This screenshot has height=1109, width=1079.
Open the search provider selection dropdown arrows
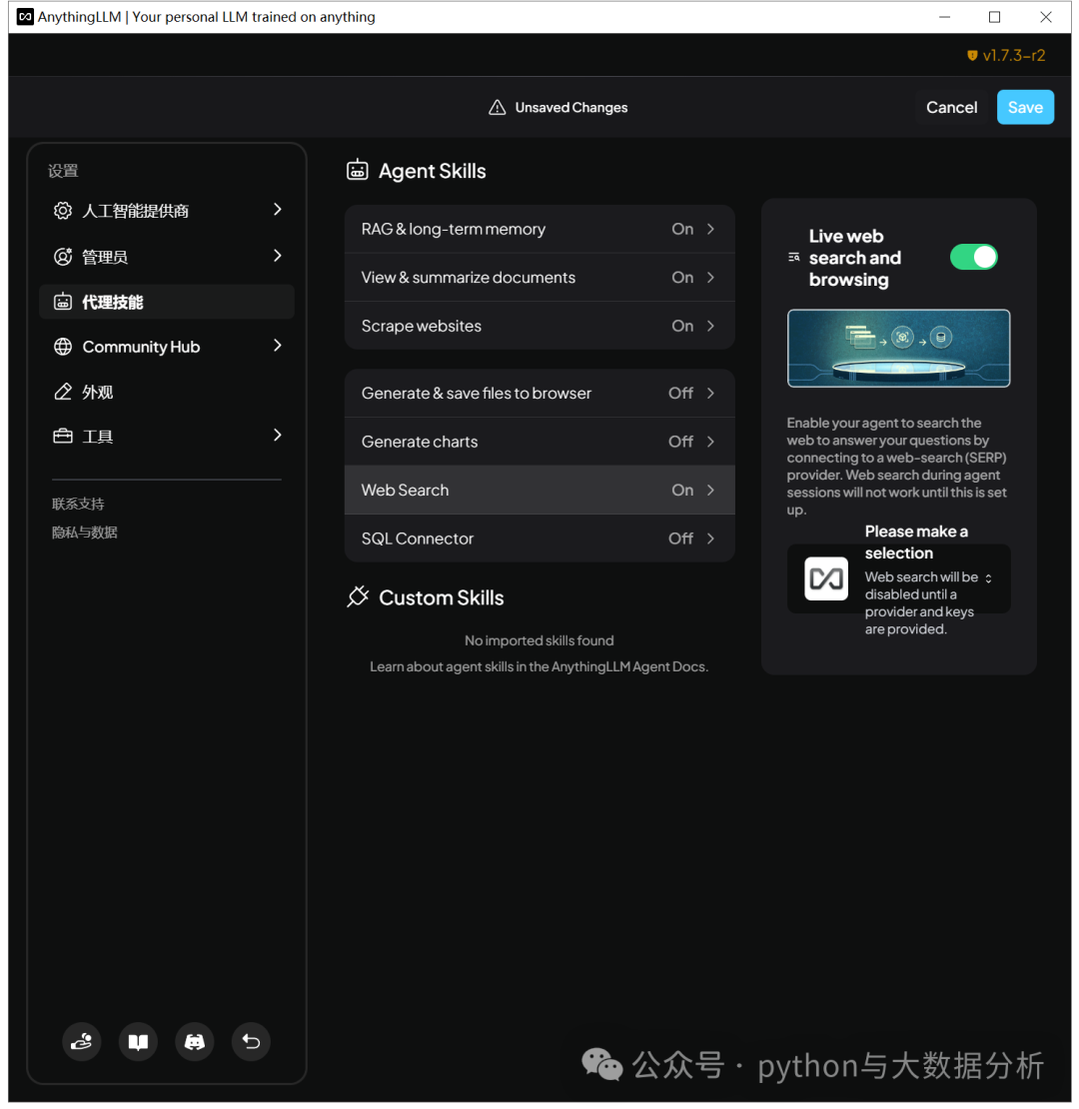(988, 578)
